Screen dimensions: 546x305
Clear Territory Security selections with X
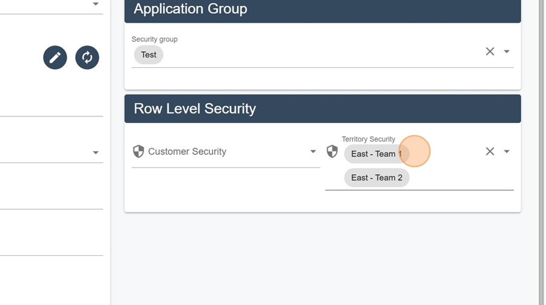click(x=490, y=152)
